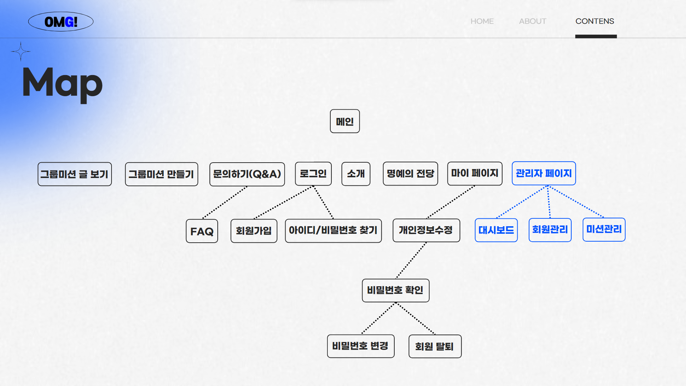The width and height of the screenshot is (686, 386).
Task: Open the HOME tab
Action: tap(482, 21)
